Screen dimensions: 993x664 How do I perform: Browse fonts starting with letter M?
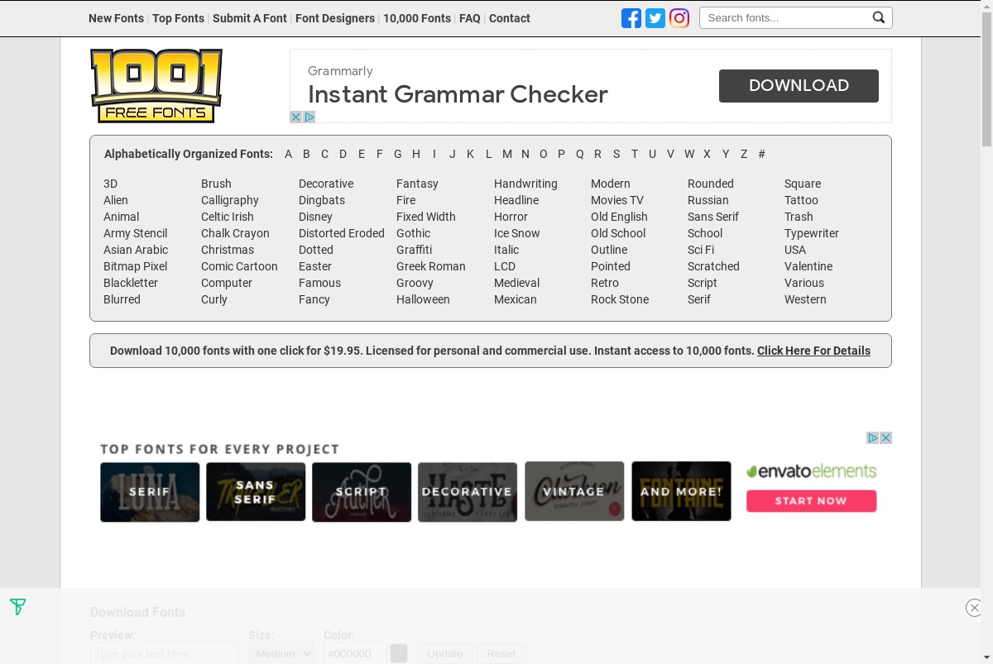pyautogui.click(x=507, y=154)
